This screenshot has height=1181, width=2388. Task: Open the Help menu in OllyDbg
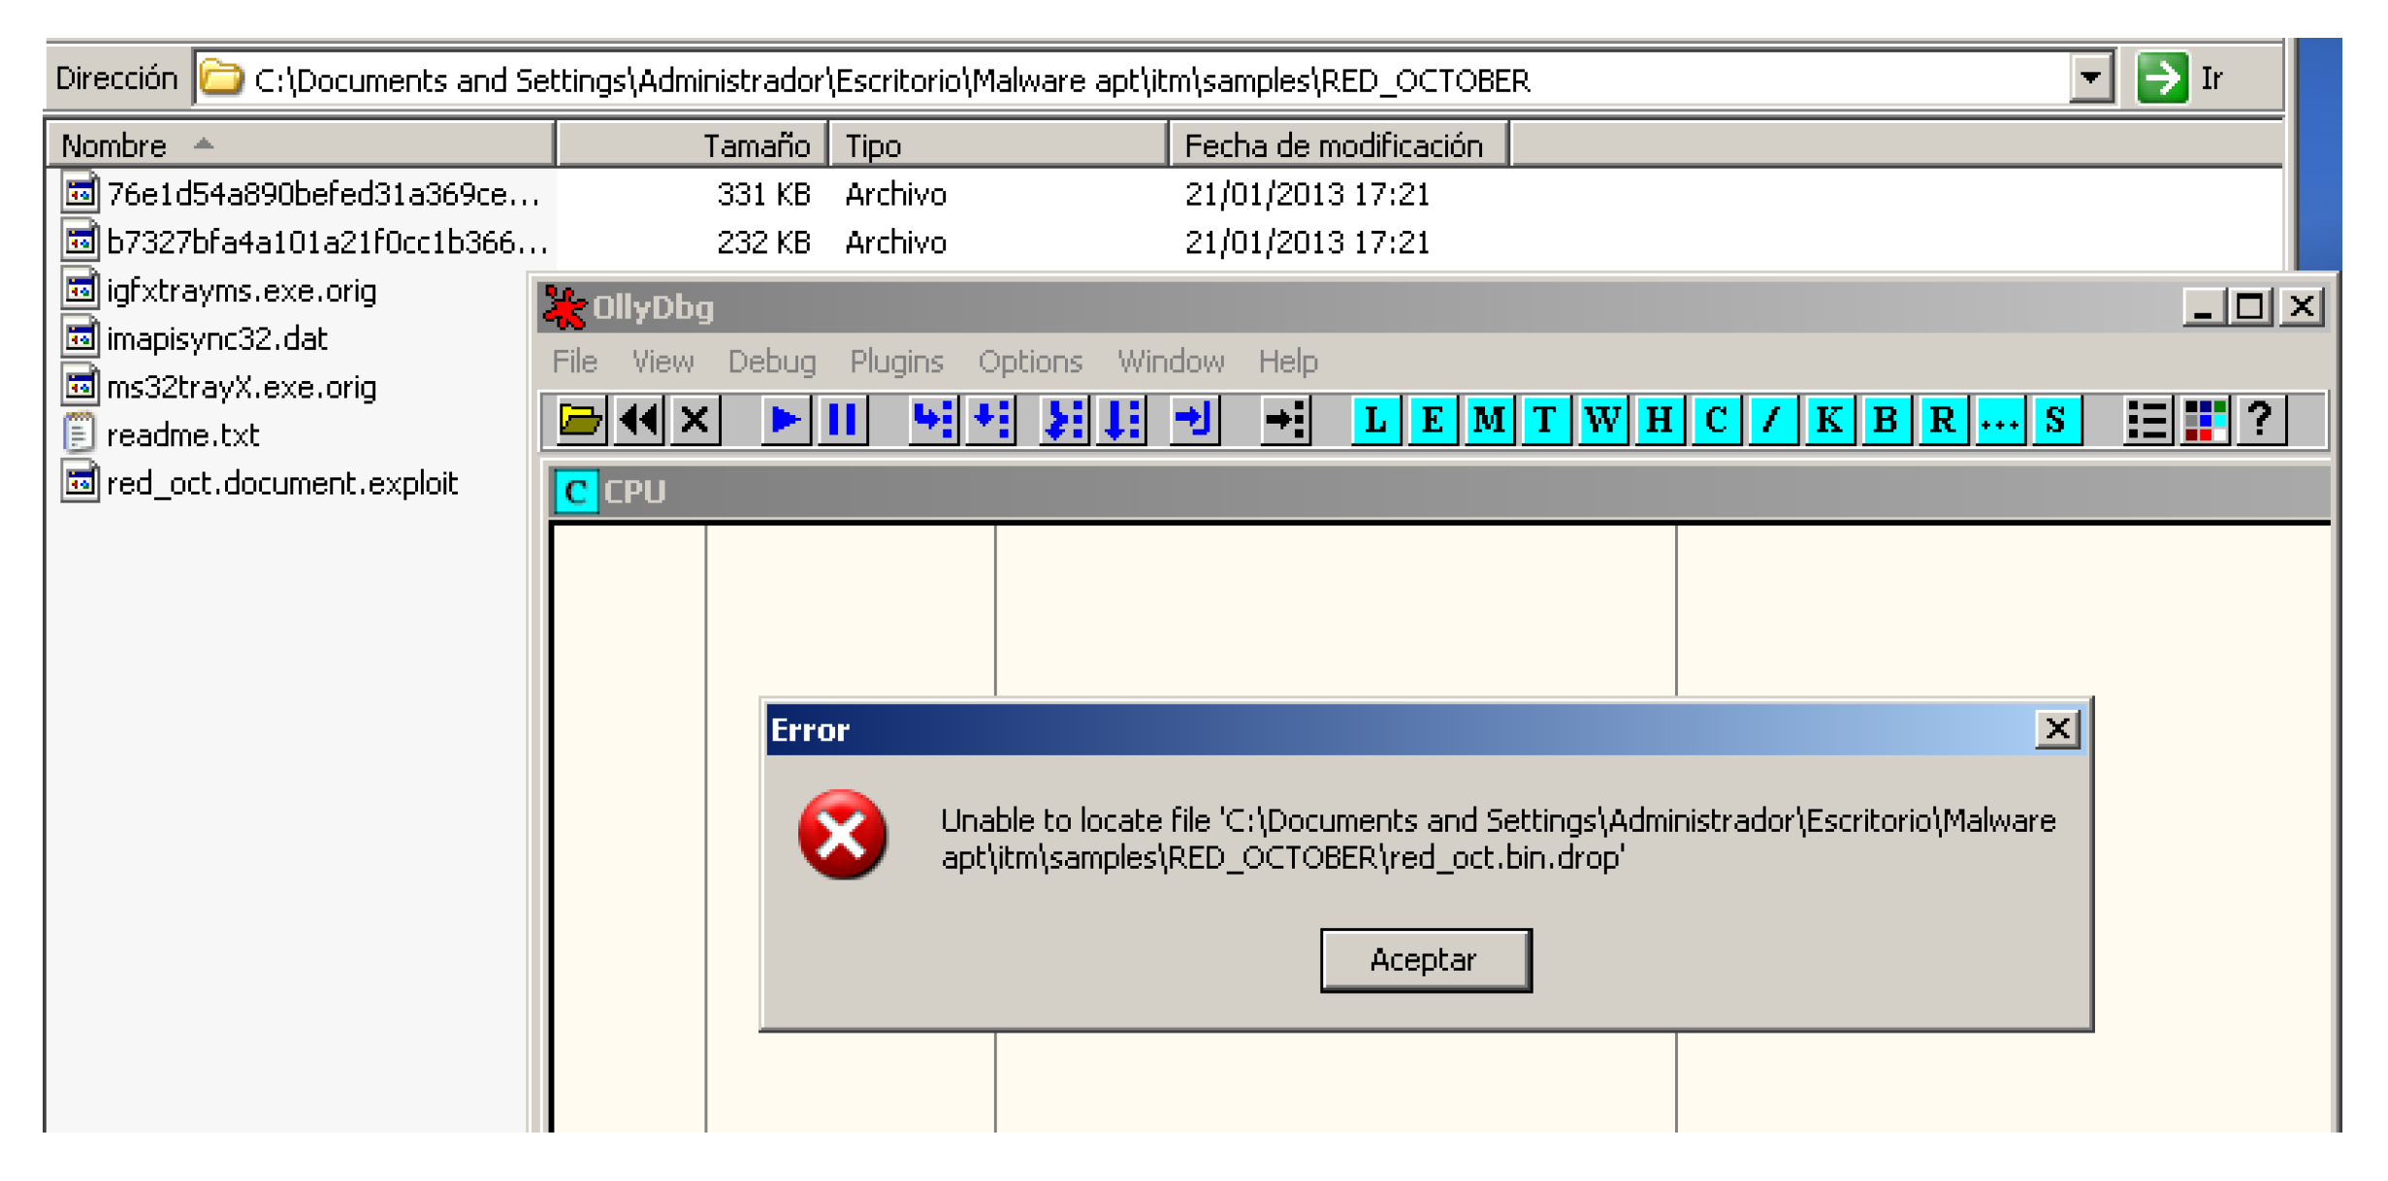[x=1288, y=362]
